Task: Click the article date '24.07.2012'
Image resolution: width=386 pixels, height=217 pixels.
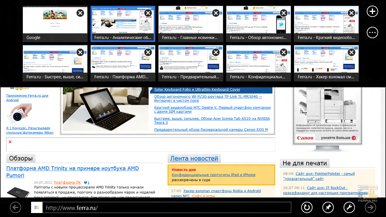Action: click(43, 183)
